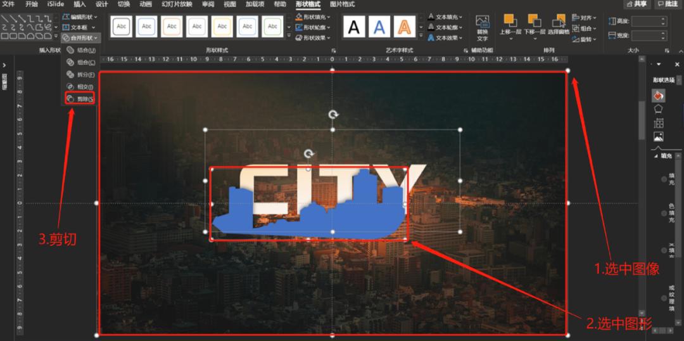
Task: Click the 高度 height input field
Action: (x=648, y=22)
